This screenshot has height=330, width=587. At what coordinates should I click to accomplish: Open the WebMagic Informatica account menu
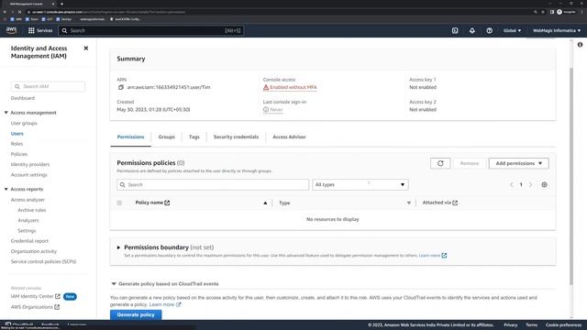pyautogui.click(x=557, y=30)
